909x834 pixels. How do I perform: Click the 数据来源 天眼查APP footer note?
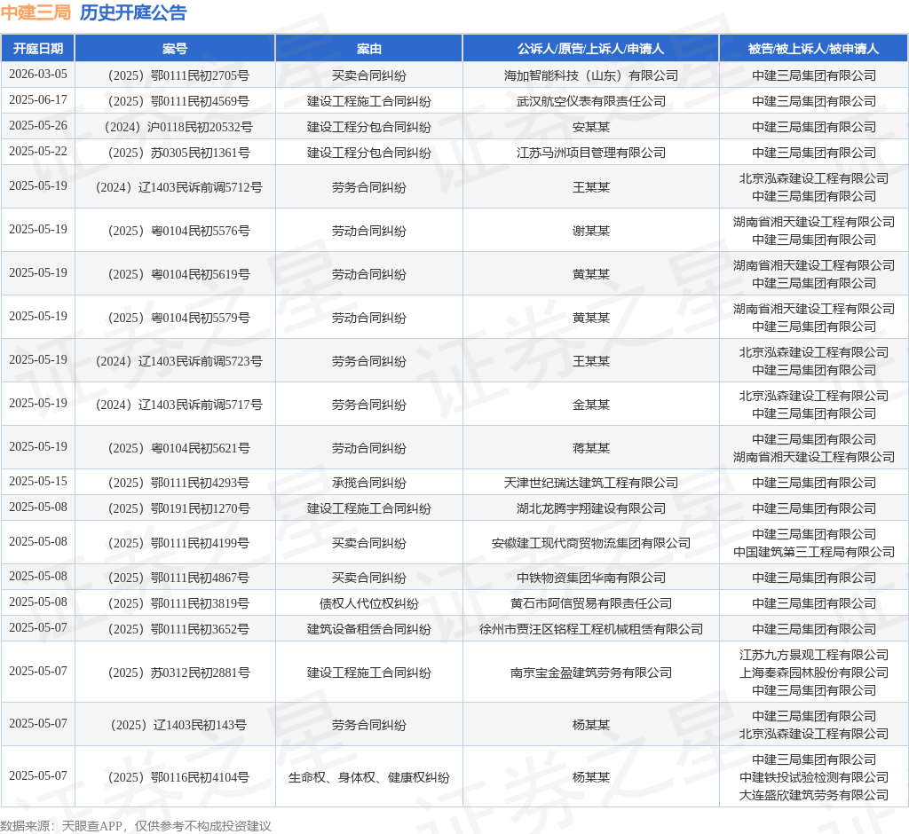point(136,826)
